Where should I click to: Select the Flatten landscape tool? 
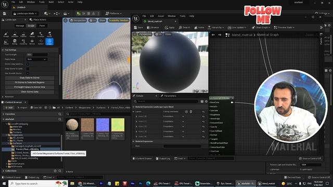(23, 34)
